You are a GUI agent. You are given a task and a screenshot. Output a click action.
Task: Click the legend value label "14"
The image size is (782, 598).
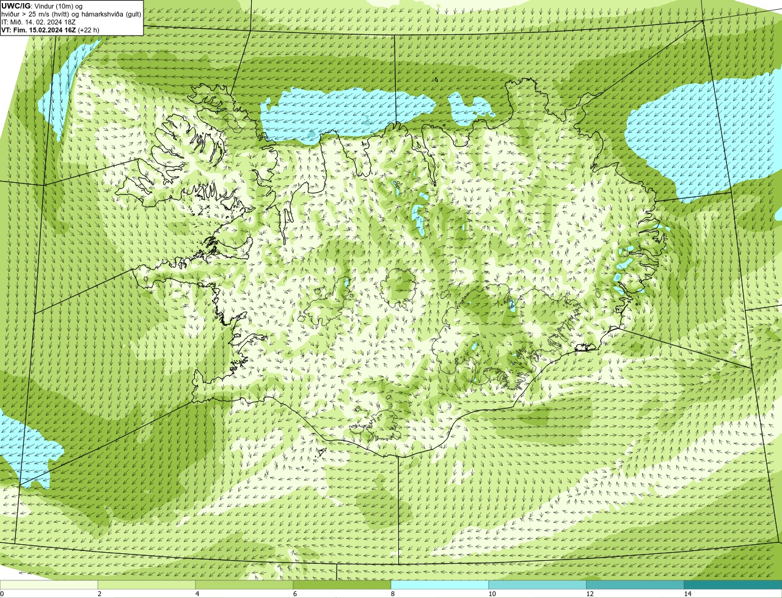click(687, 594)
